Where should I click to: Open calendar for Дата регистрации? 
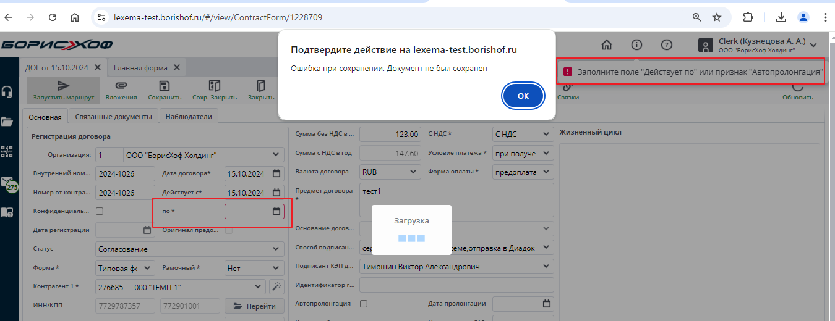point(147,230)
